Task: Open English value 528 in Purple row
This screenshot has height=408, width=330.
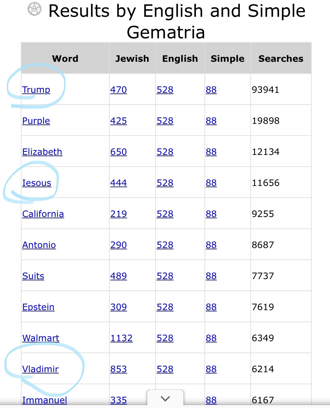Action: click(165, 121)
